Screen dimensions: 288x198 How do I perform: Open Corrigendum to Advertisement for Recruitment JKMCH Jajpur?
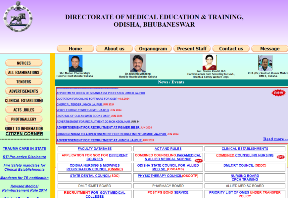tap(112, 134)
